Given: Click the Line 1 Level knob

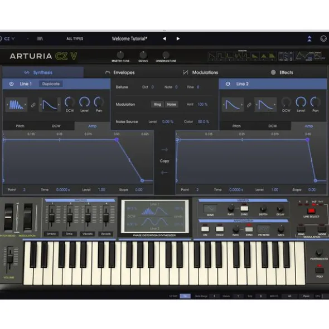Looking at the screenshot, I should 84,102.
